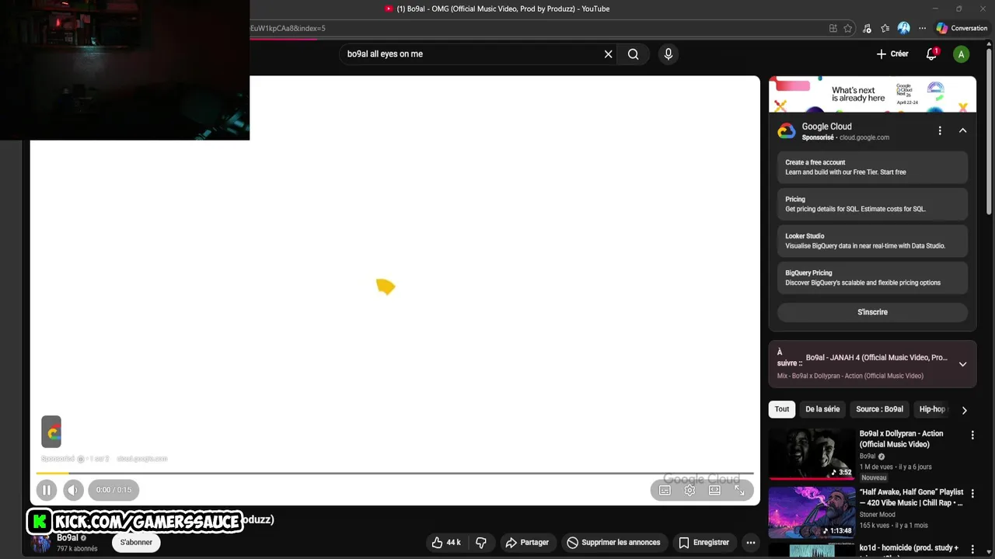Open the Pricing ad link
995x559 pixels.
coord(872,204)
